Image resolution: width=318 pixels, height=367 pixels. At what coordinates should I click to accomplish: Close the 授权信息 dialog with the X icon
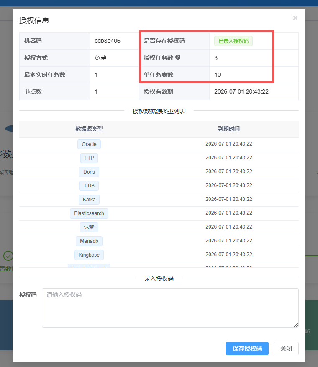[x=295, y=18]
